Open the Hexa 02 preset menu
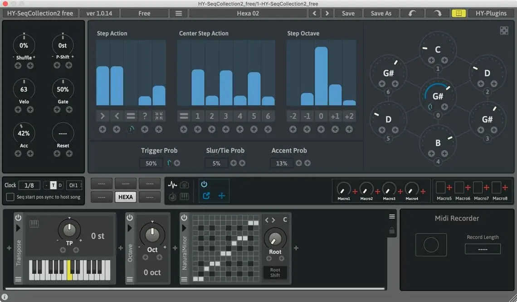517x302 pixels. [x=248, y=13]
